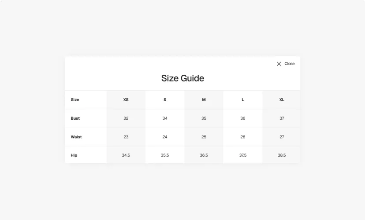
Task: Select Bust value 36 for L
Action: 243,118
